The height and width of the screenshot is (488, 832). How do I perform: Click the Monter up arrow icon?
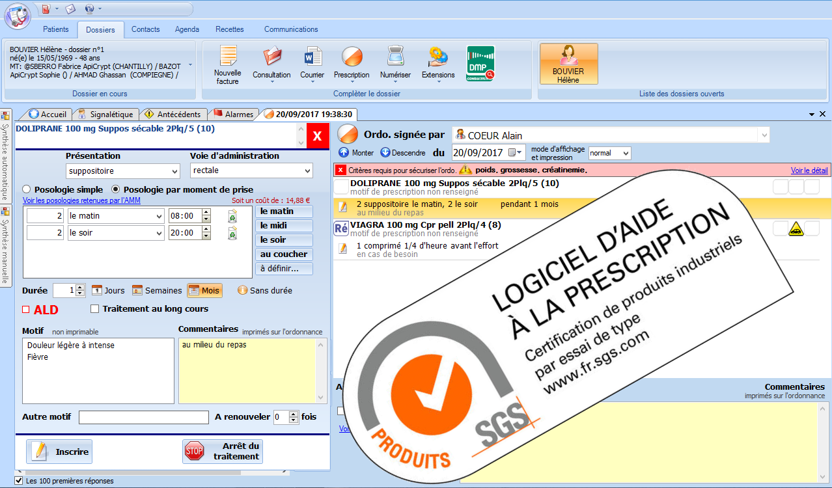pyautogui.click(x=344, y=153)
